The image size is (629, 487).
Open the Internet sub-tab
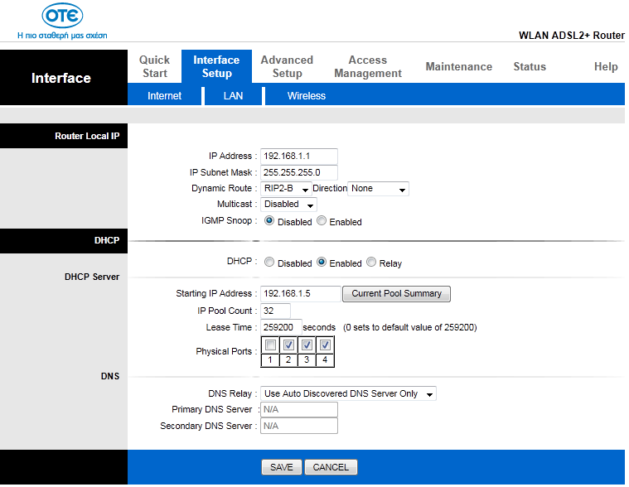pos(164,96)
